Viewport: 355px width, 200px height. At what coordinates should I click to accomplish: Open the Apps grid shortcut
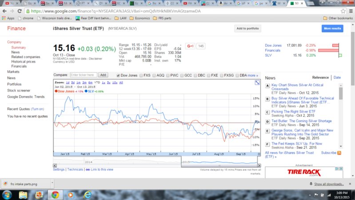(8, 18)
